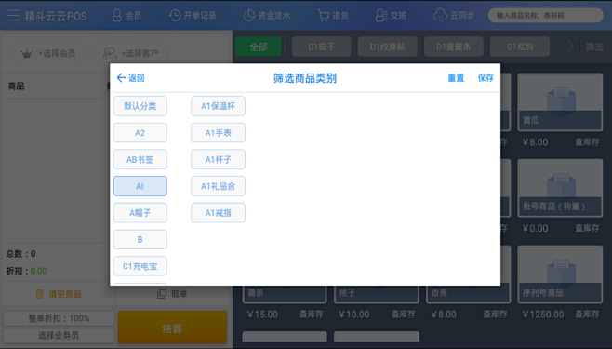The image size is (612, 349).
Task: Select the 香蕉 product card
Action: [469, 294]
